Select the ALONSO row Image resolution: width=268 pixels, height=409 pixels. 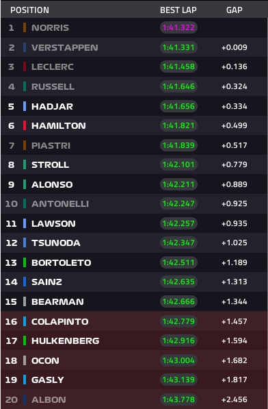134,184
